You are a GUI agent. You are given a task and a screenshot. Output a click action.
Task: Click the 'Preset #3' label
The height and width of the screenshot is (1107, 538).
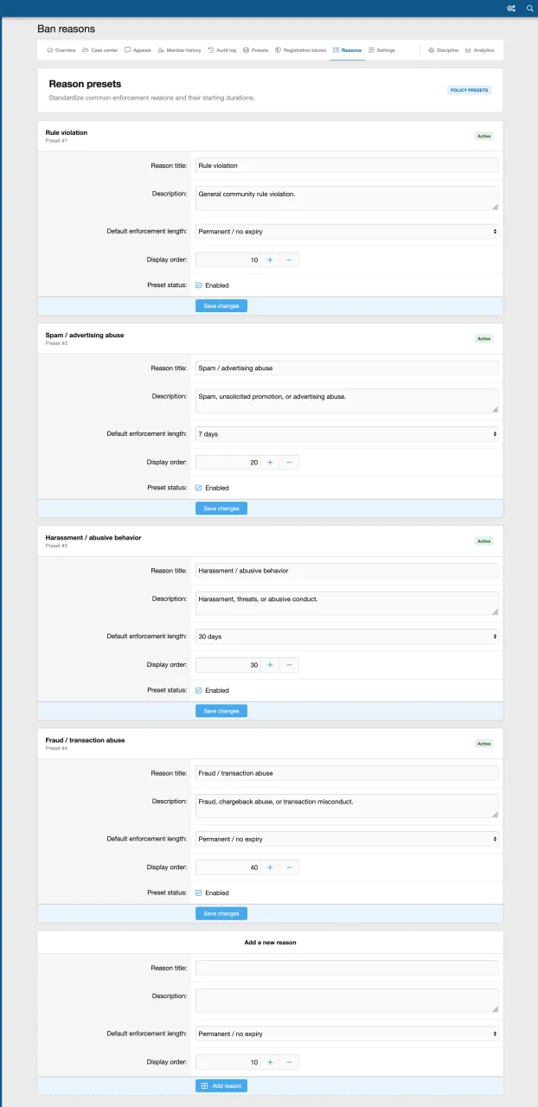click(56, 546)
